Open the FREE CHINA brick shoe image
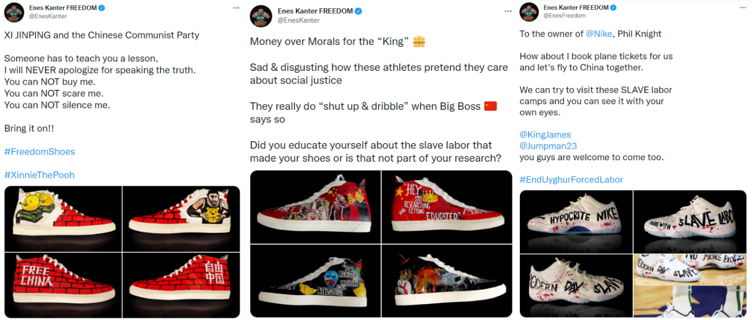Viewport: 752px width, 320px height. pos(63,284)
